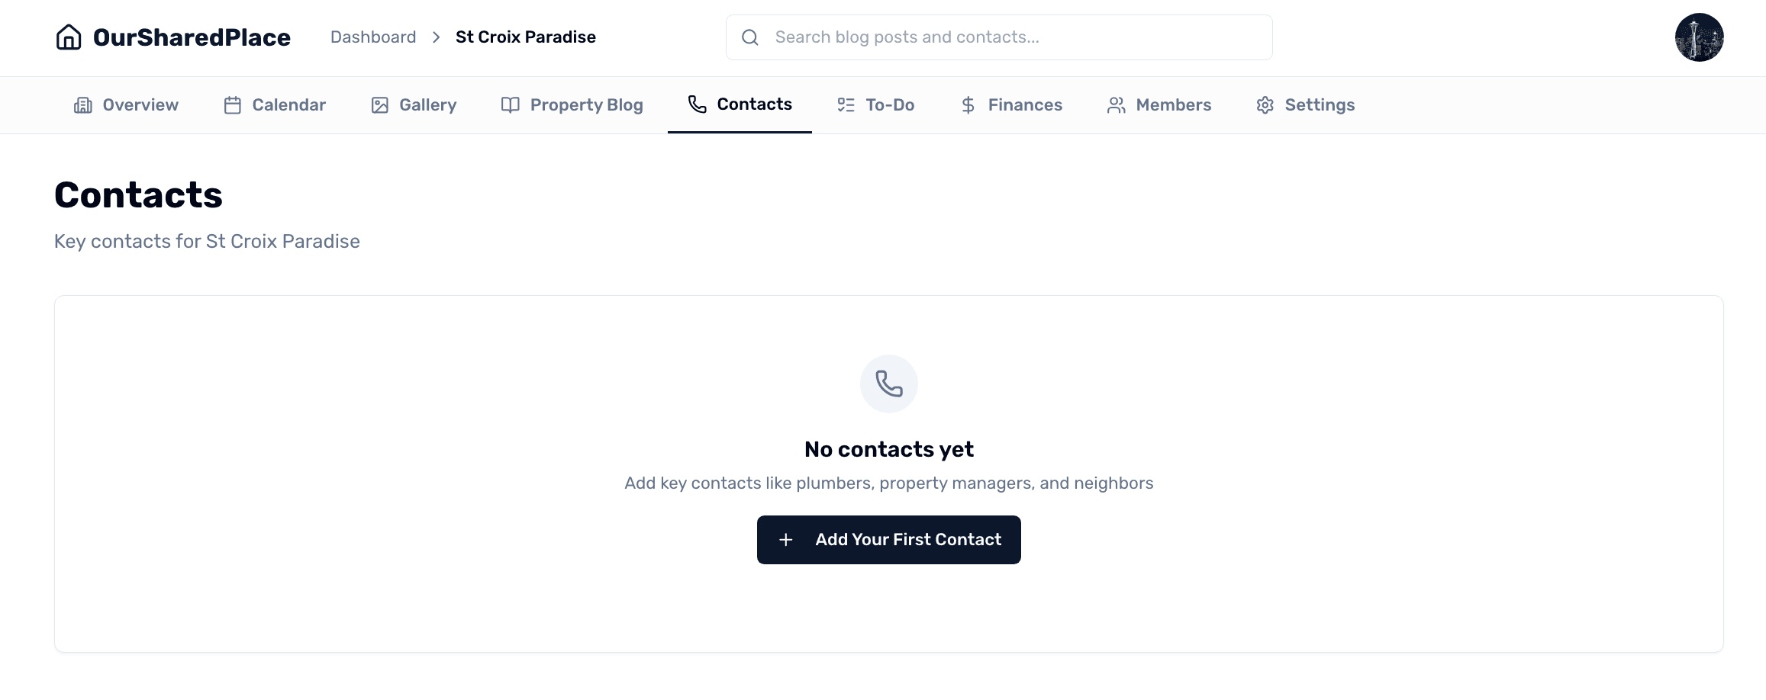The width and height of the screenshot is (1766, 700).
Task: Click the To-Do checklist icon
Action: click(x=846, y=105)
